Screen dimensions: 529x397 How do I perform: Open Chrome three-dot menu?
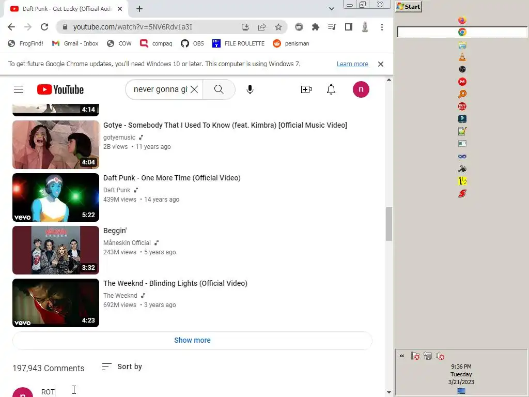click(x=382, y=27)
